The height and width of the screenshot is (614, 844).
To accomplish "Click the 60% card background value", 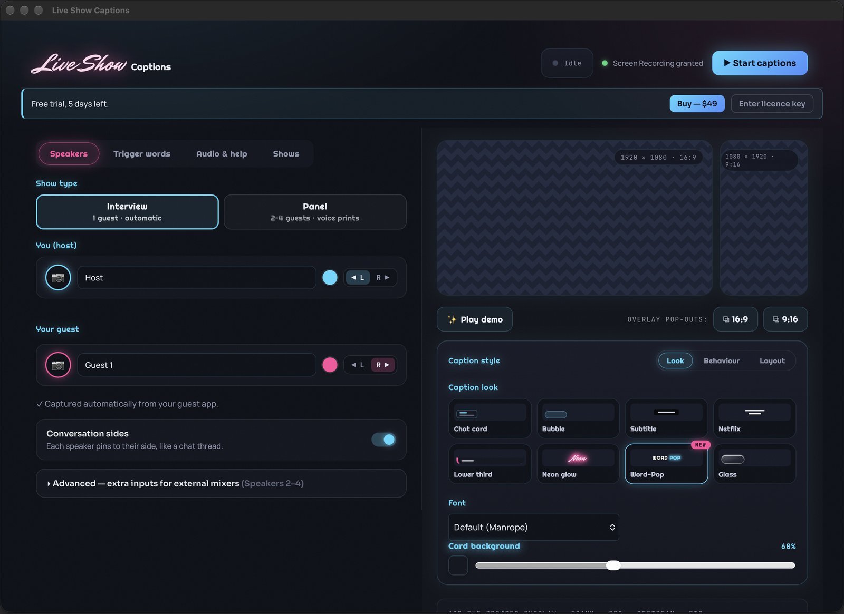I will (788, 547).
